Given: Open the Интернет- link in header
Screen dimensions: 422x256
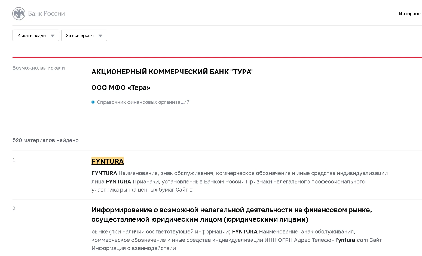Looking at the screenshot, I should click(410, 14).
